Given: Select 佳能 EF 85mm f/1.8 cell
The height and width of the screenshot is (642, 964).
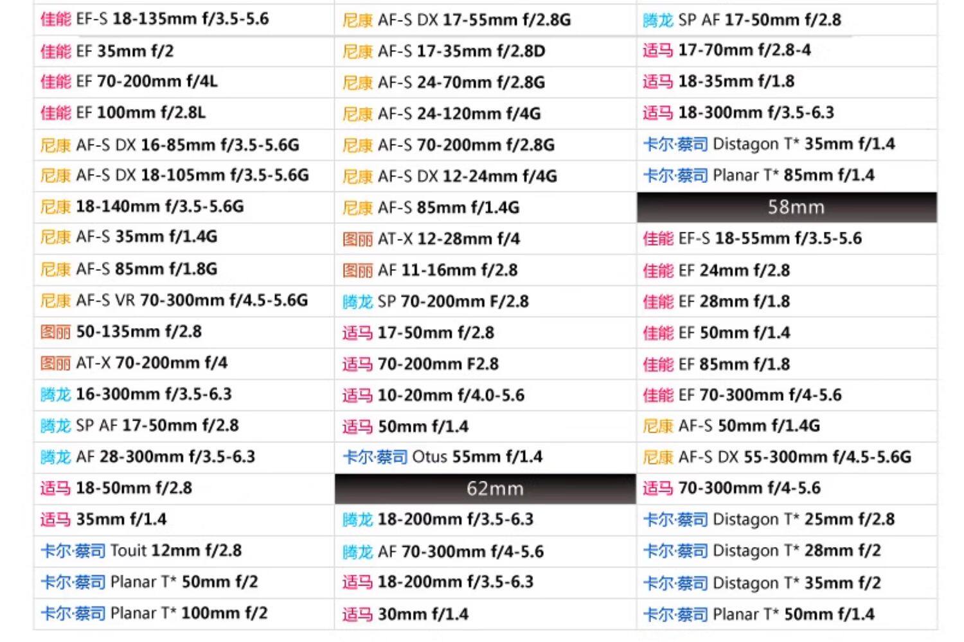Looking at the screenshot, I should 787,363.
